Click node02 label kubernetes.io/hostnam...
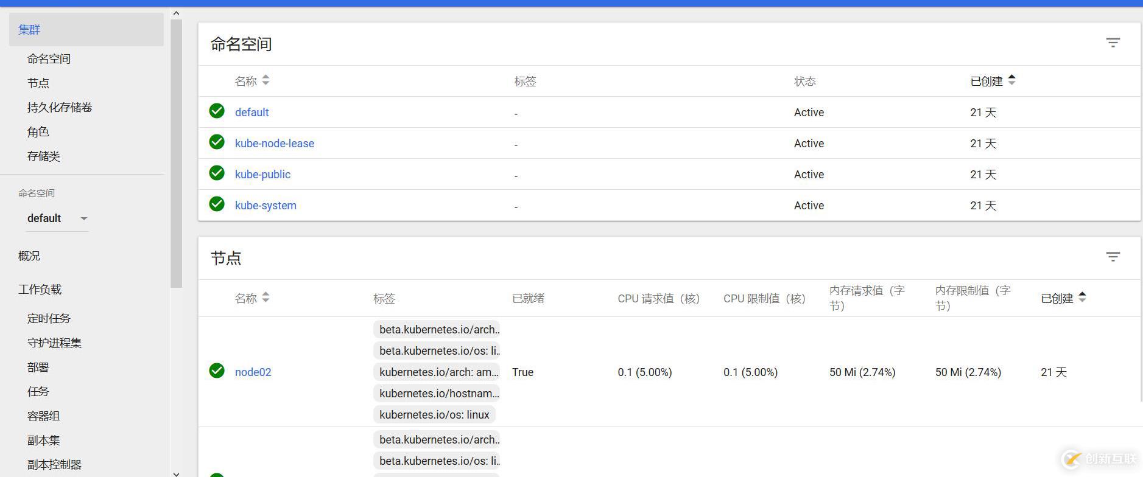The width and height of the screenshot is (1143, 477). tap(437, 394)
